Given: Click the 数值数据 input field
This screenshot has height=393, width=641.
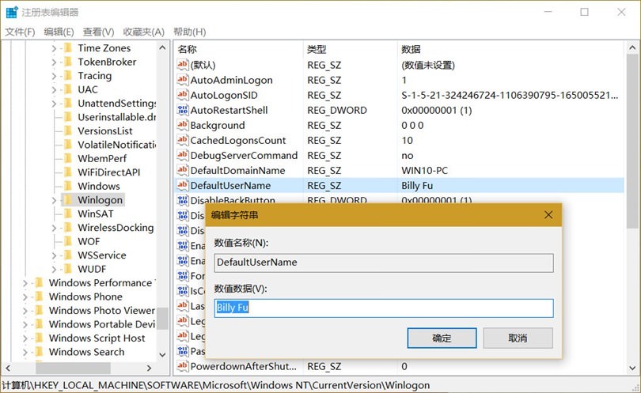Looking at the screenshot, I should coord(384,308).
